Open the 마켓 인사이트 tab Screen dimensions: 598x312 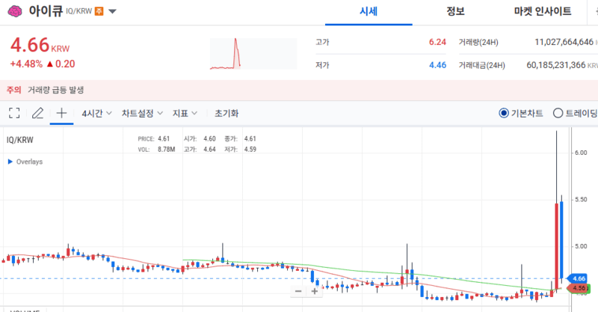click(543, 11)
